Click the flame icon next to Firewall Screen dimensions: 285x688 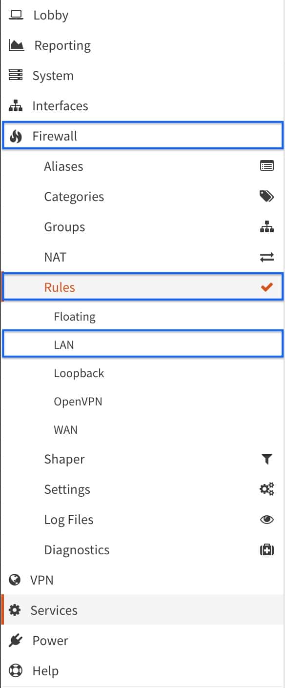[x=16, y=136]
